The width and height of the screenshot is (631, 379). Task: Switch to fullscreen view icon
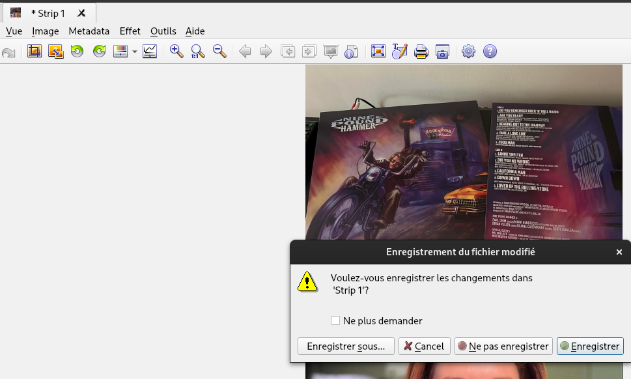pos(378,51)
